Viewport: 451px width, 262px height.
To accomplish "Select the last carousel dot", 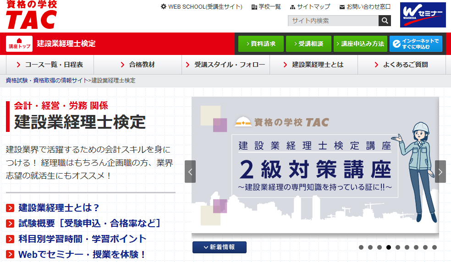I will pos(434,247).
